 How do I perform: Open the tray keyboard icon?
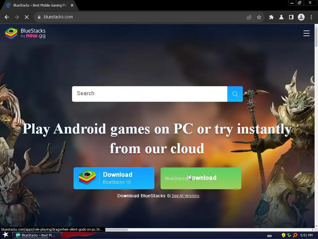(269, 236)
